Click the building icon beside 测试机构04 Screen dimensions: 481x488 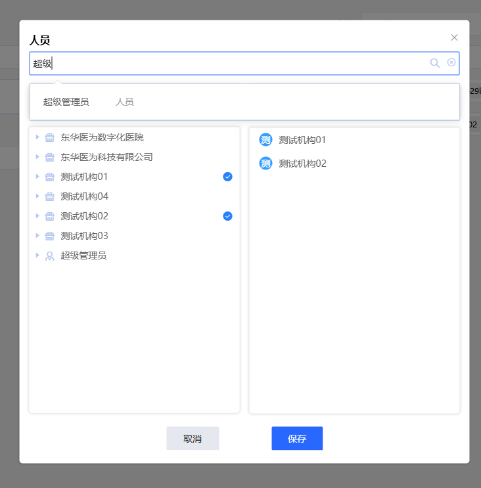49,197
